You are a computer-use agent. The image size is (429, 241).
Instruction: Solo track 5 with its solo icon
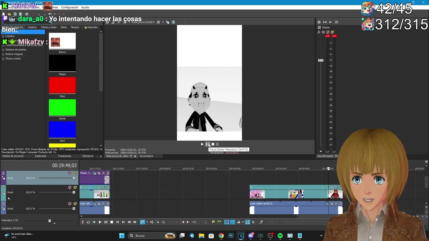coord(75,204)
